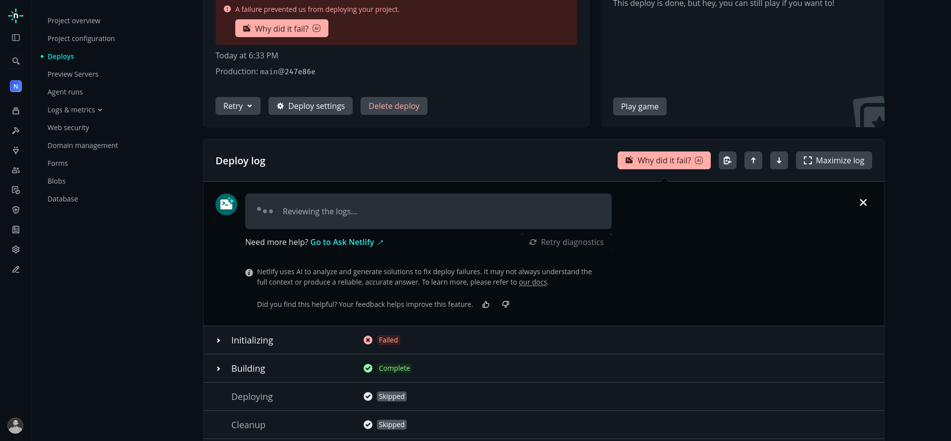
Task: Jump to top of log arrow
Action: pos(753,160)
